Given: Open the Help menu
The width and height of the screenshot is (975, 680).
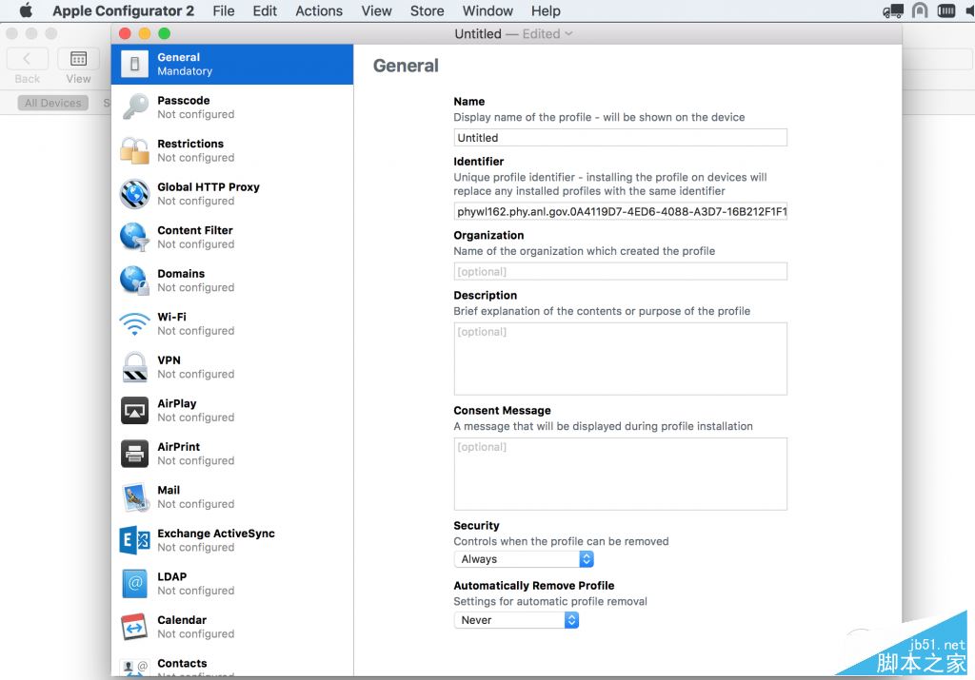Looking at the screenshot, I should [546, 10].
